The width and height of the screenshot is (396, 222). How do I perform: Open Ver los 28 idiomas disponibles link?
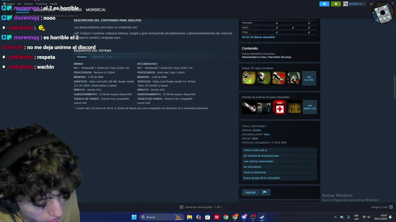point(258,37)
